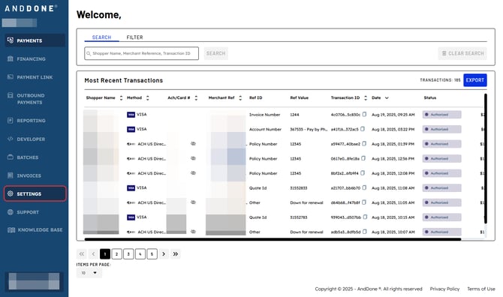The width and height of the screenshot is (503, 297).
Task: Jump to last page arrows
Action: coord(176,254)
